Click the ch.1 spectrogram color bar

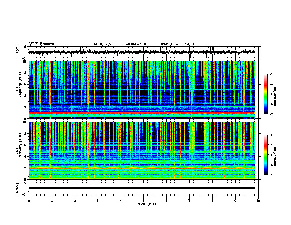click(x=266, y=94)
